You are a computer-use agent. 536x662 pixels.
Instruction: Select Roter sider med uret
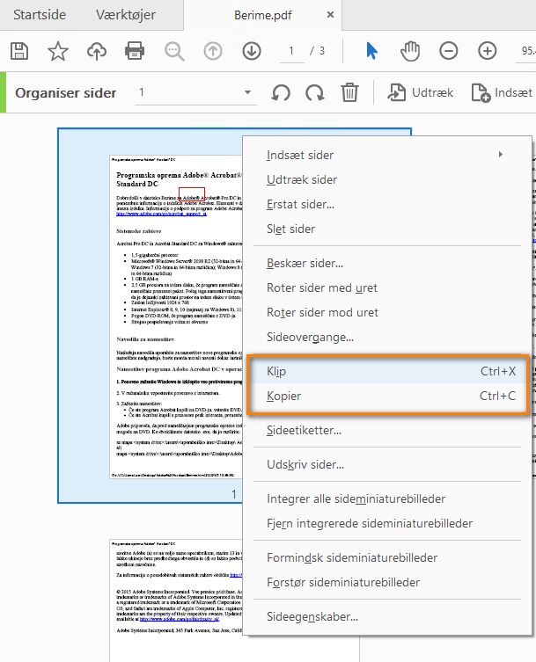pos(386,287)
